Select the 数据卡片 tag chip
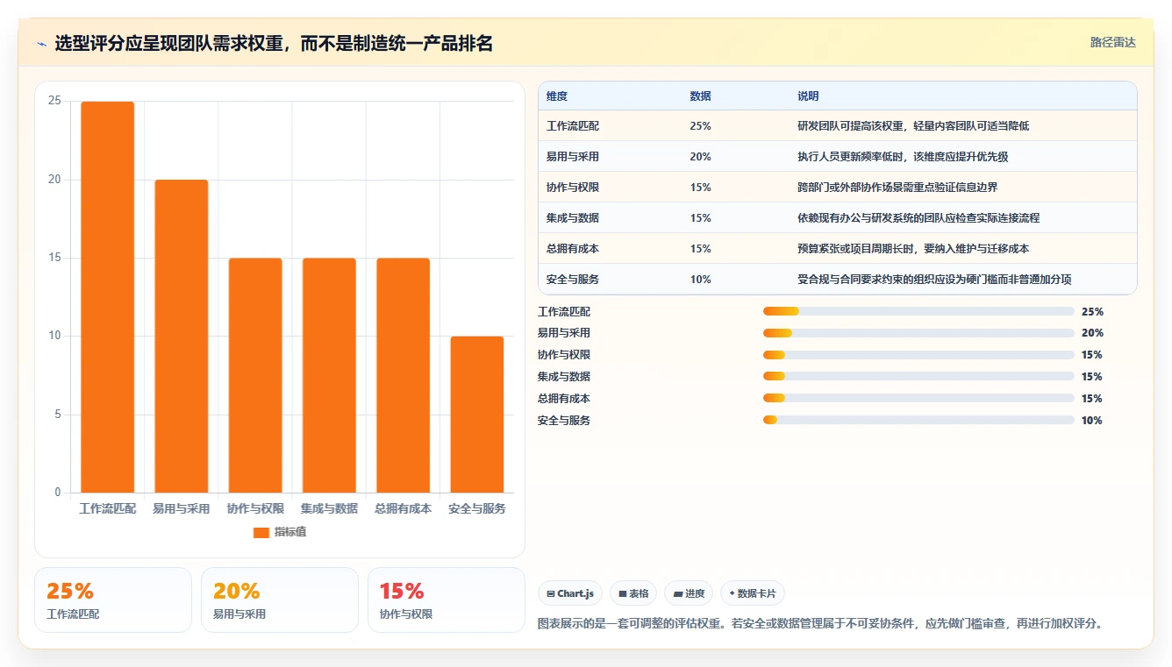1172x667 pixels. [x=753, y=593]
